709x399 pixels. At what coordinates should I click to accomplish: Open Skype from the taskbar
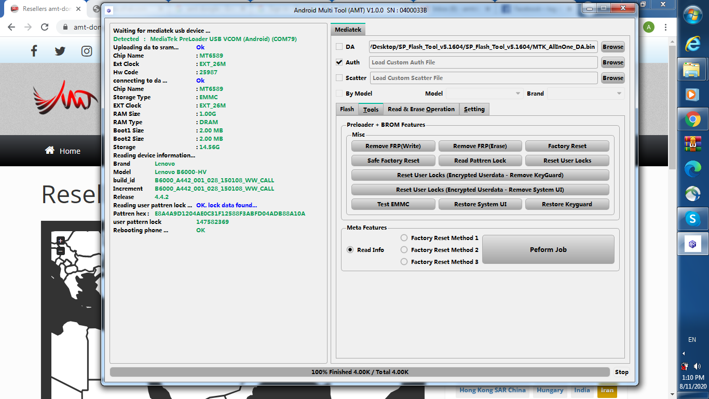[693, 219]
